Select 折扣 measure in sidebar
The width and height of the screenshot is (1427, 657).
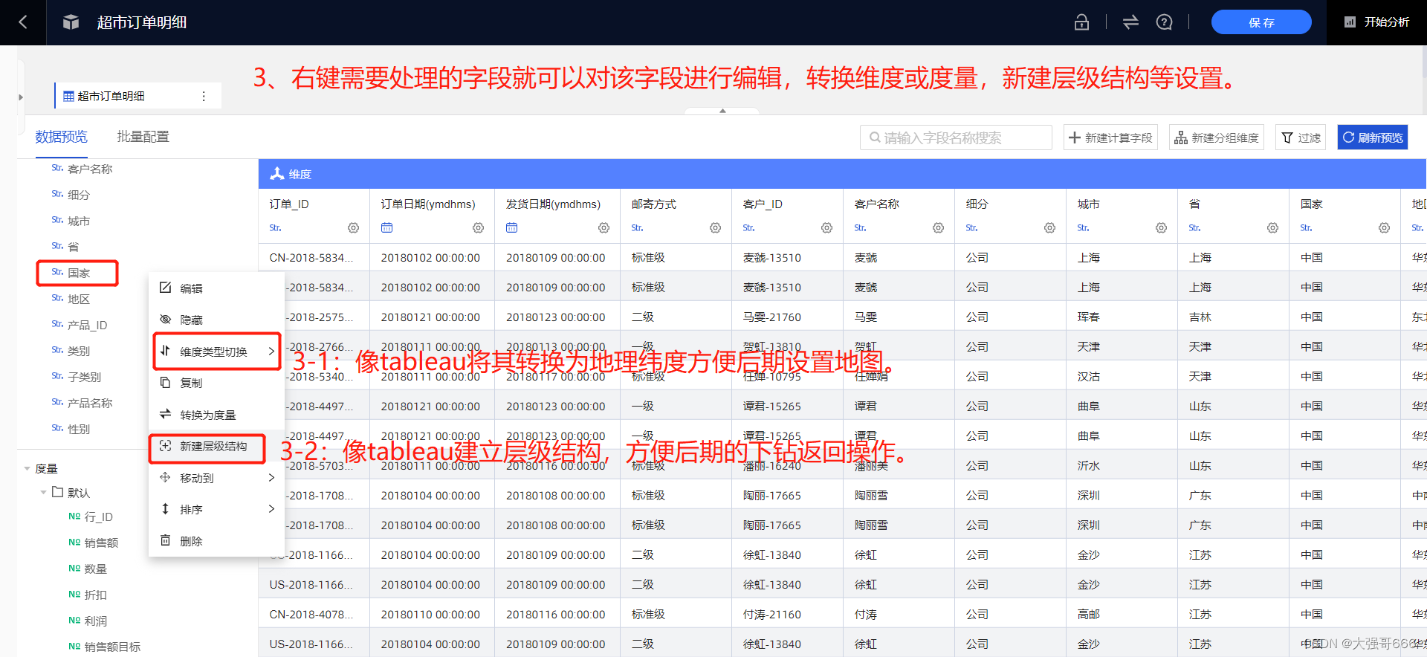pyautogui.click(x=95, y=595)
